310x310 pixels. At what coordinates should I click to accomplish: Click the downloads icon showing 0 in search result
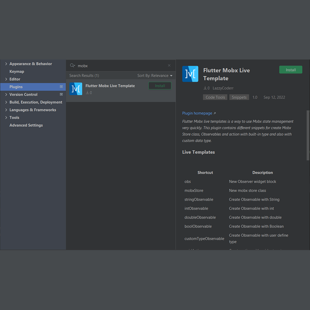pos(88,92)
